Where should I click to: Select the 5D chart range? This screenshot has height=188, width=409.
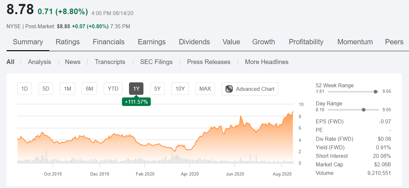click(x=46, y=89)
